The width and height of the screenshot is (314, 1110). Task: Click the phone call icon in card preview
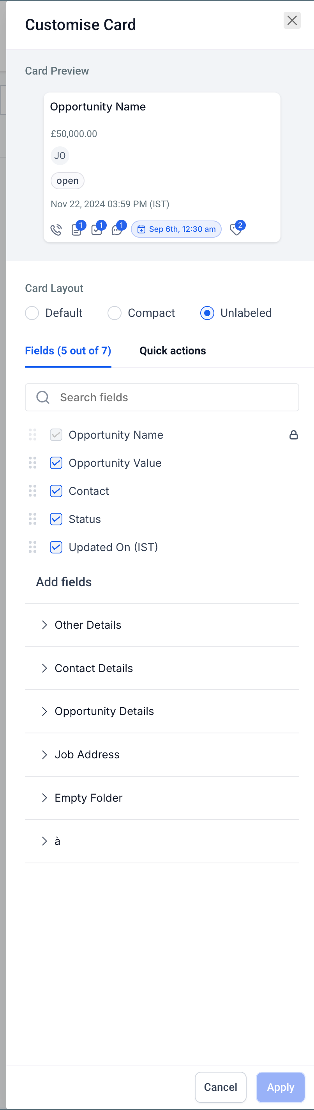tap(56, 229)
